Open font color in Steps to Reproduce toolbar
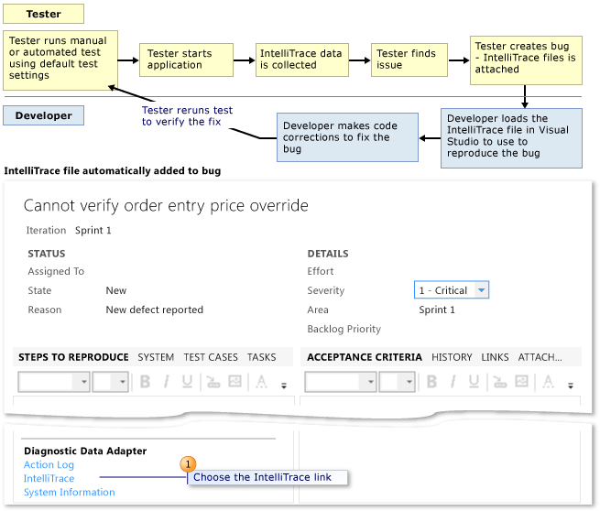The image size is (600, 511). (262, 381)
